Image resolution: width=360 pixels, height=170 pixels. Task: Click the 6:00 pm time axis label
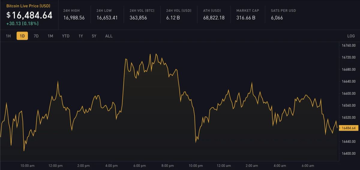[139, 166]
